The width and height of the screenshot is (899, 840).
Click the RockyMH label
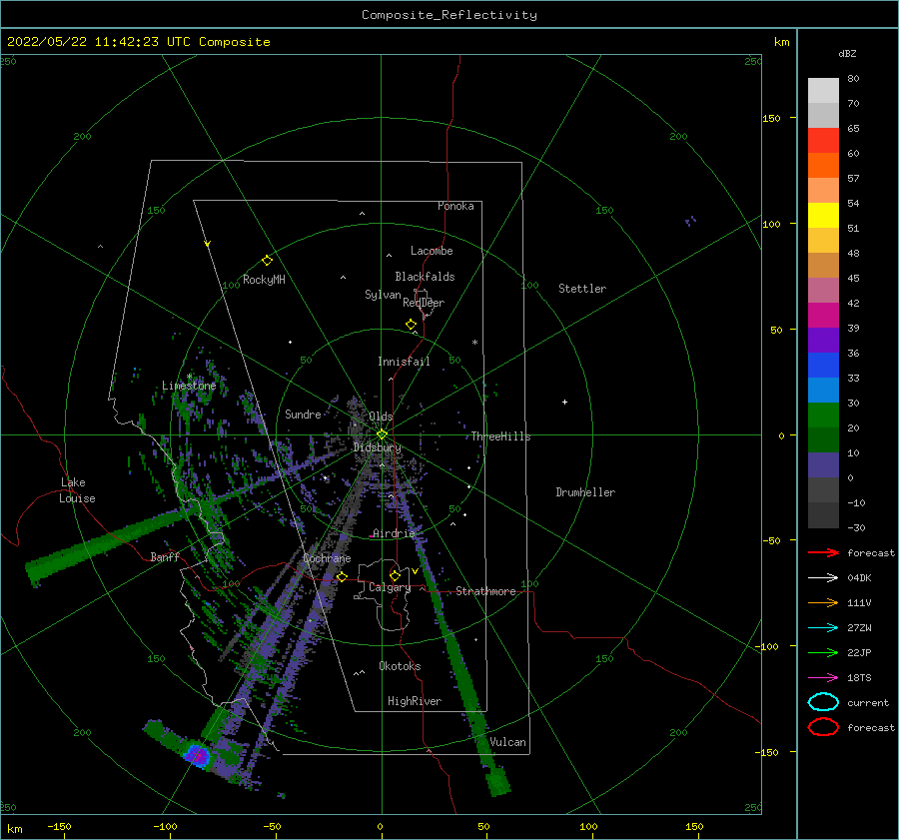264,280
